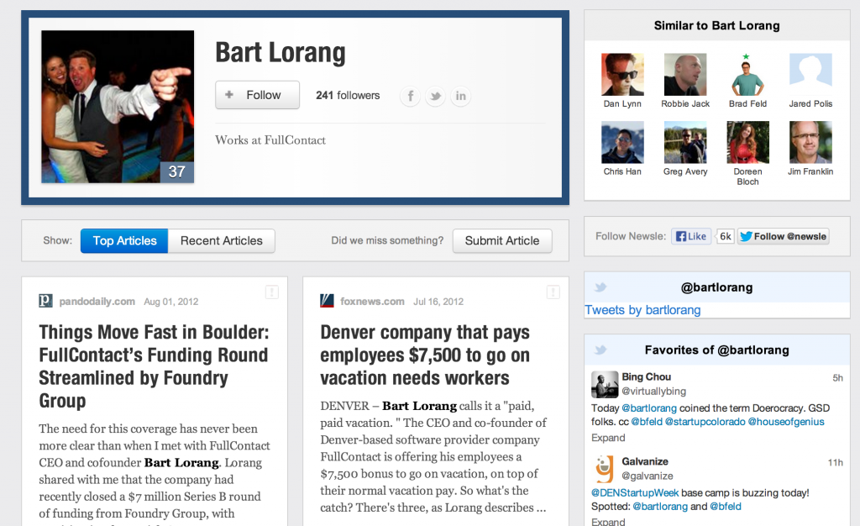860x526 pixels.
Task: Click the @startupcolorado mention
Action: (705, 422)
